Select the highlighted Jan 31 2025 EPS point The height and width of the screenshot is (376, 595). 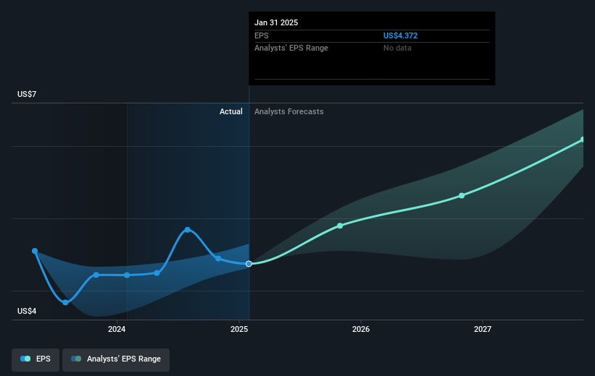[x=249, y=263]
